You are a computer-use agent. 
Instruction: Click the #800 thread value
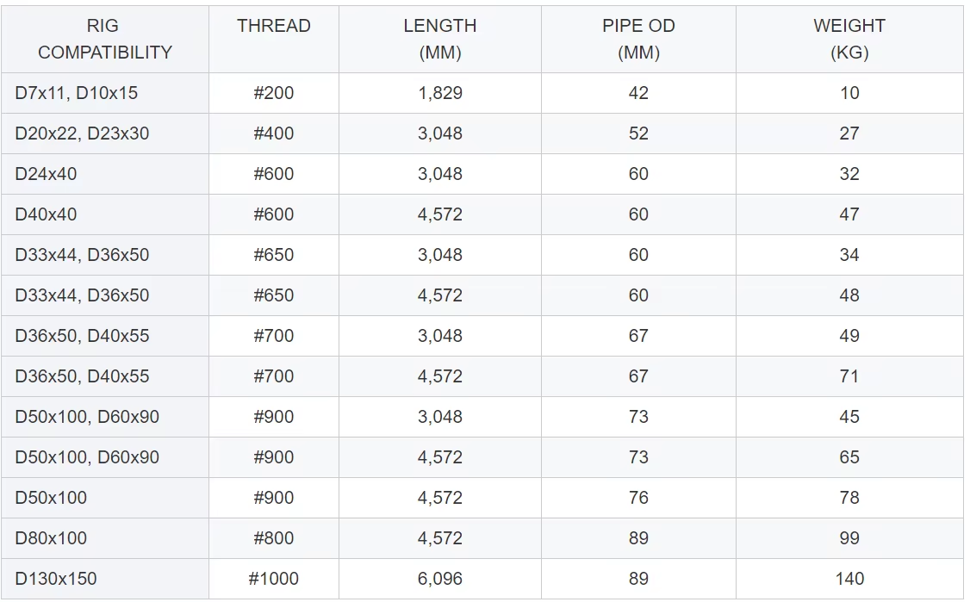274,538
